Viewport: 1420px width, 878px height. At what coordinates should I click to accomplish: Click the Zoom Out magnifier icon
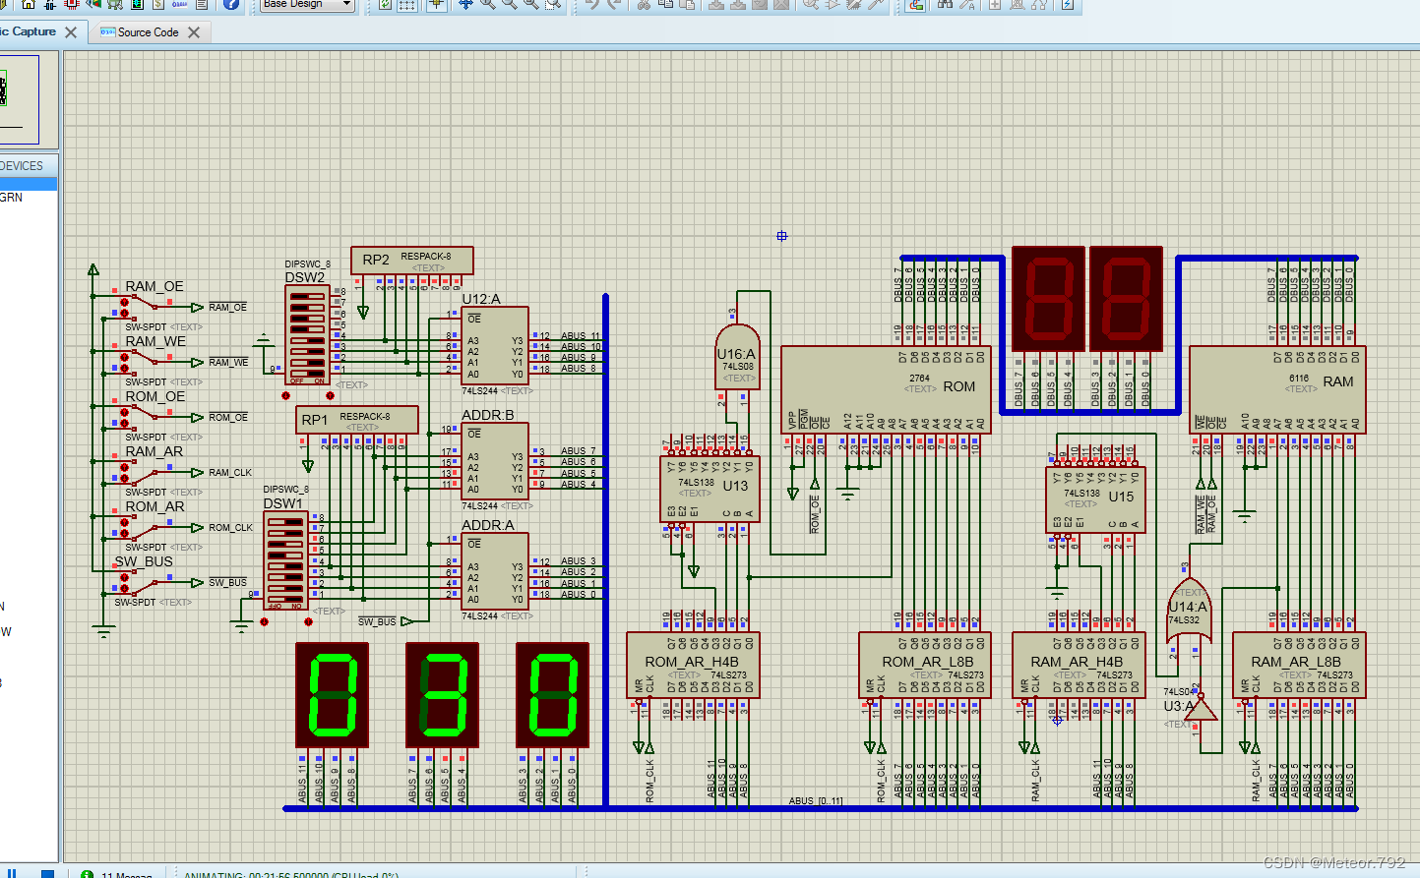509,4
